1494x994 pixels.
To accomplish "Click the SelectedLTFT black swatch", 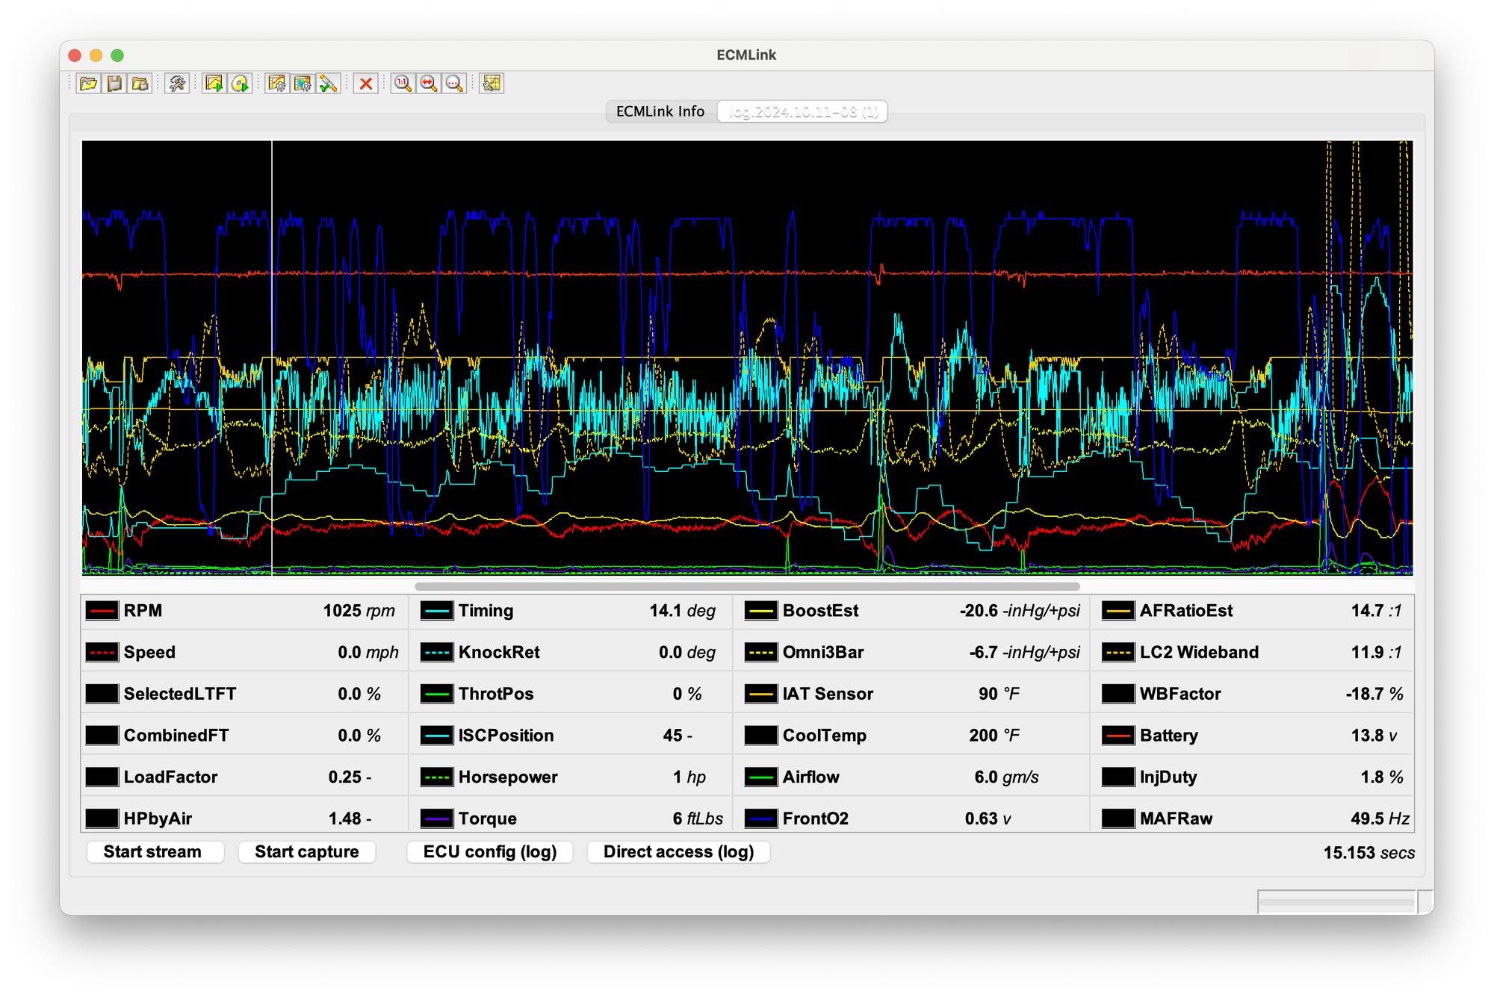I will 102,694.
